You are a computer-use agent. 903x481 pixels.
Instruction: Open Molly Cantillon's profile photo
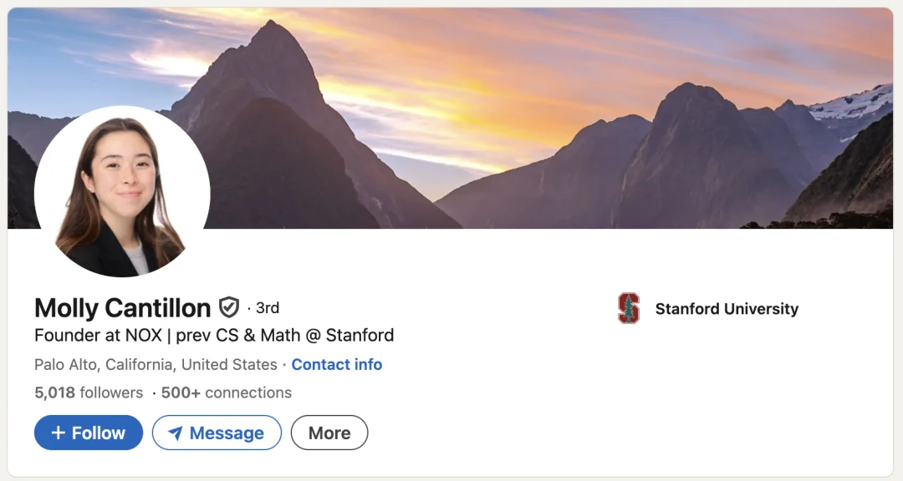[121, 192]
